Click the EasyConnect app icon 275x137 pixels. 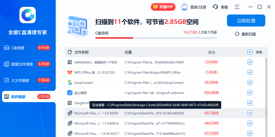(70, 83)
